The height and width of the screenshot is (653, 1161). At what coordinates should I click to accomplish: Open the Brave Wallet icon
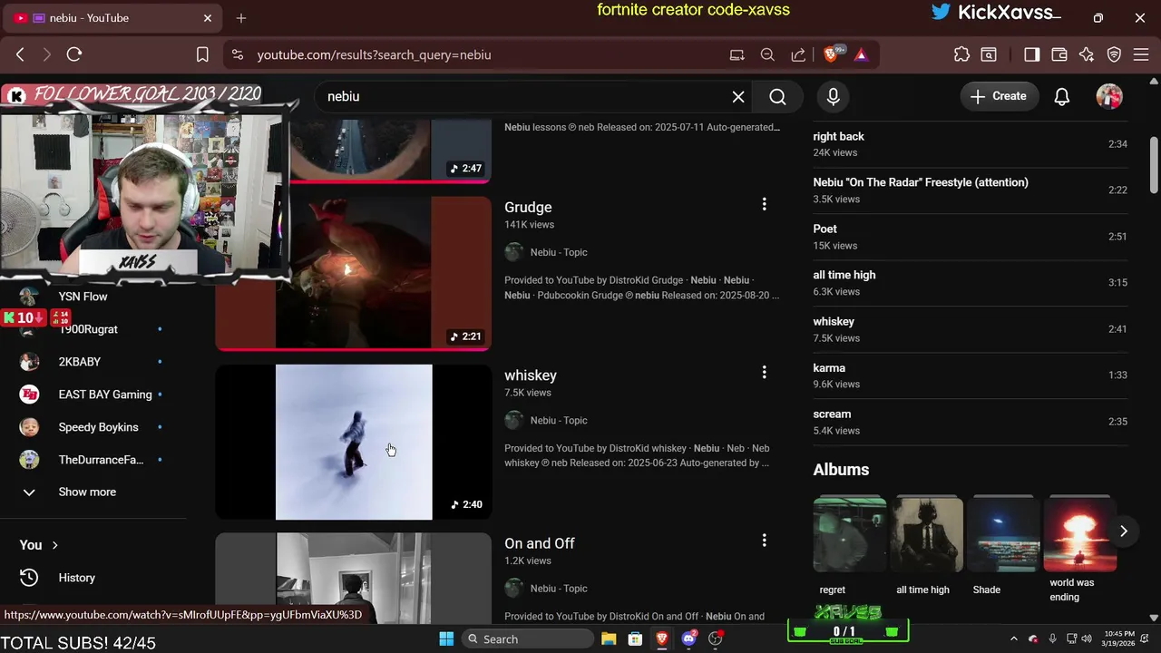1059,54
